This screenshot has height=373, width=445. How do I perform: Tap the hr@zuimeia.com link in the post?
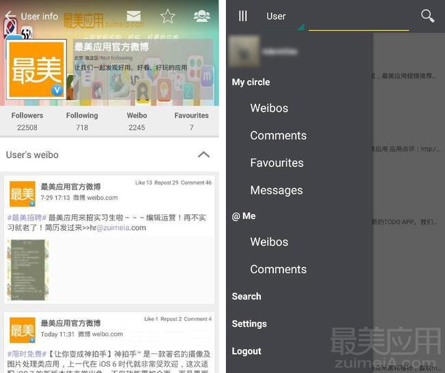118,228
